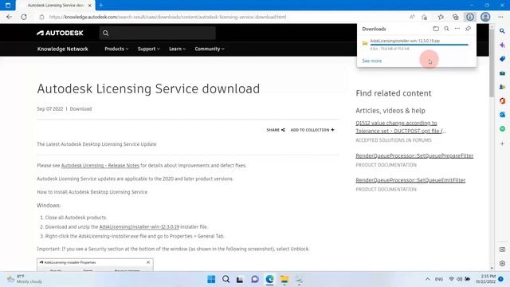
Task: Focus the Autodesk search field
Action: click(158, 33)
